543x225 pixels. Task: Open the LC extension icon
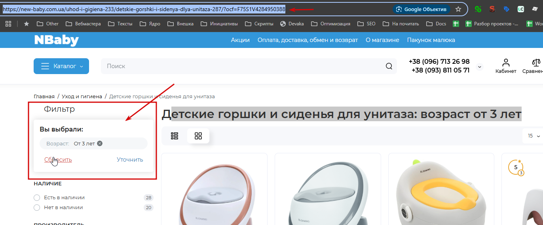pos(520,9)
